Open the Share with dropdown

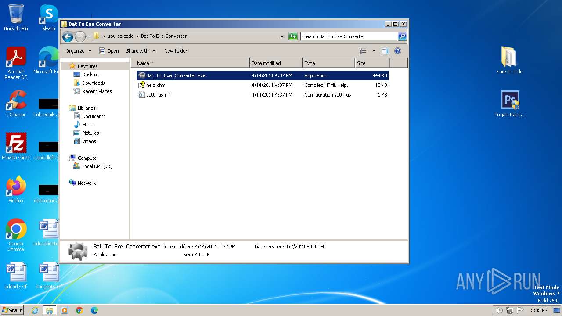[140, 51]
